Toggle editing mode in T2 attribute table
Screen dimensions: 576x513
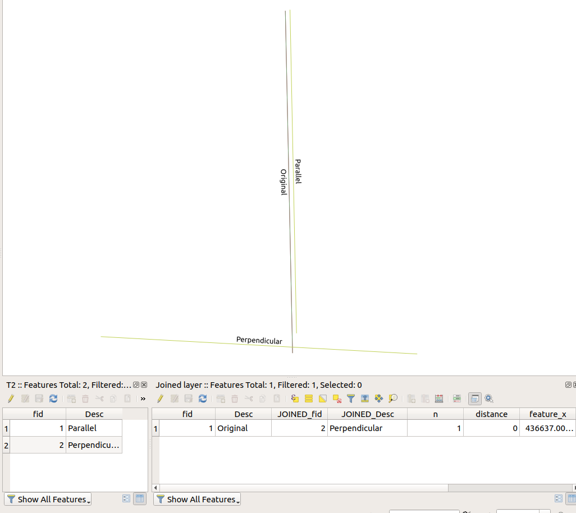click(x=11, y=399)
